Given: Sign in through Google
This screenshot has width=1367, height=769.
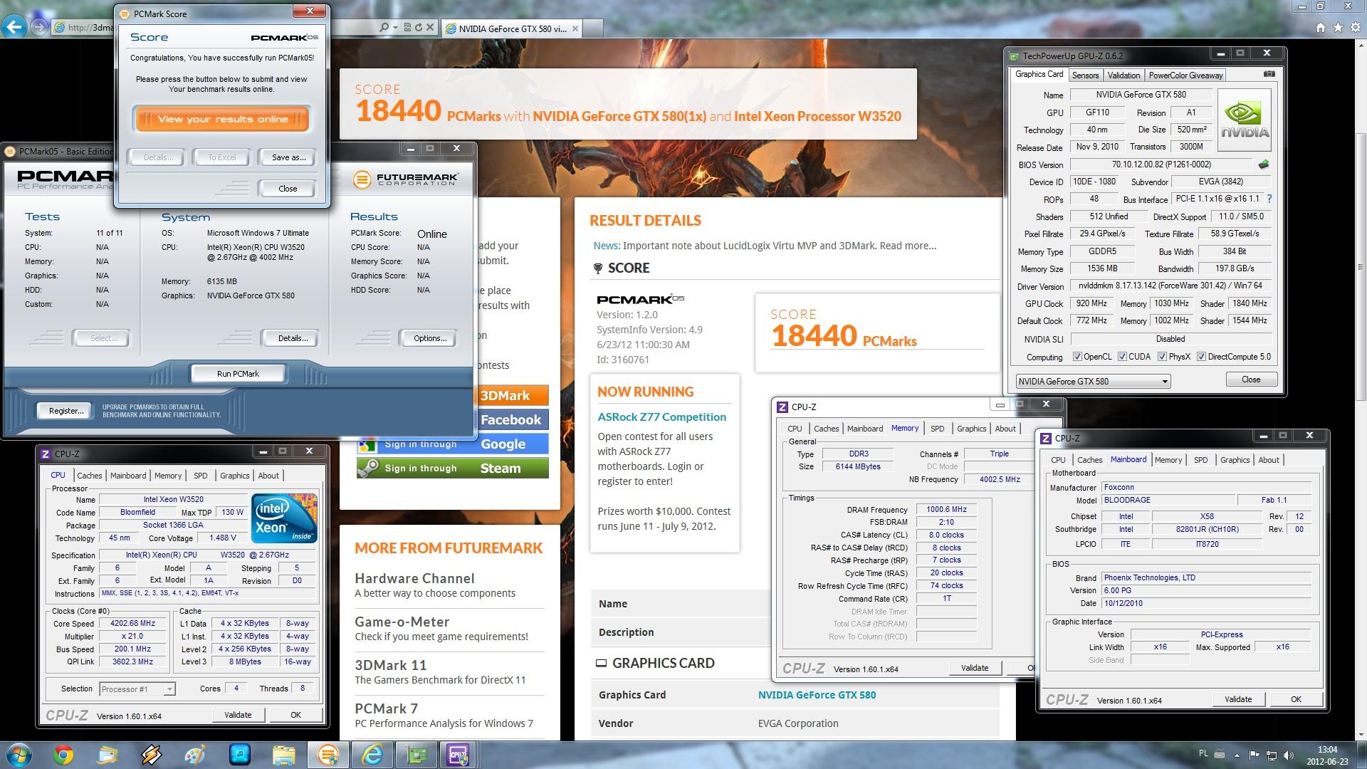Looking at the screenshot, I should 452,444.
